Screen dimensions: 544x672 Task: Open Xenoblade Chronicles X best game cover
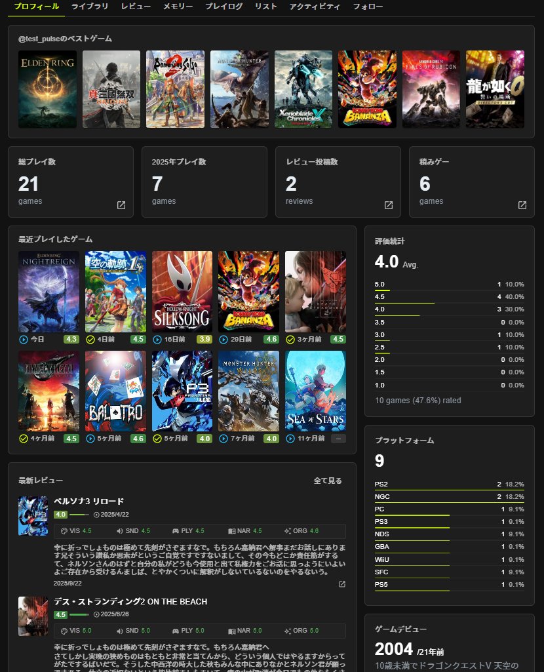[303, 89]
